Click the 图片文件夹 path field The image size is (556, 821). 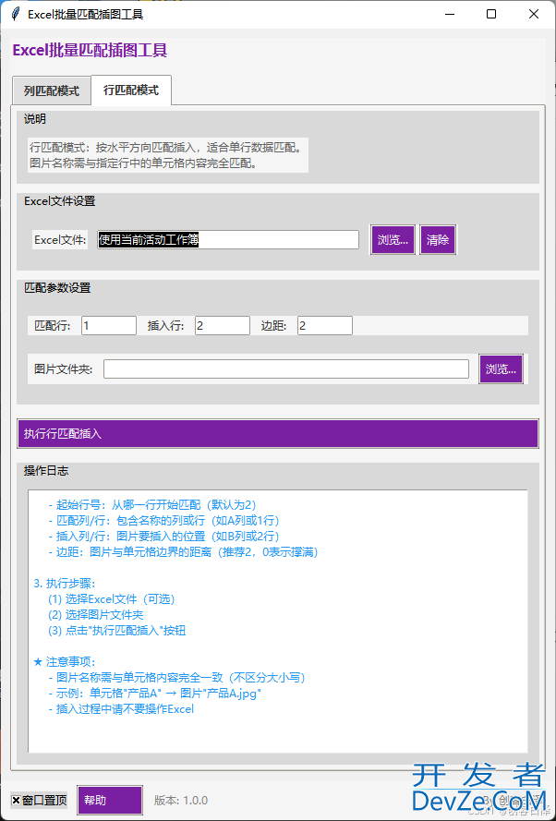coord(286,369)
